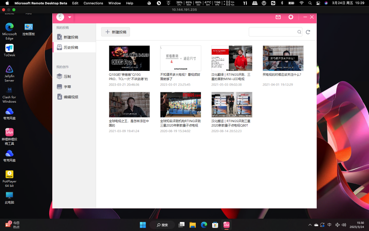Expand the account dropdown arrow beside avatar
Image resolution: width=369 pixels, height=231 pixels.
[x=70, y=17]
